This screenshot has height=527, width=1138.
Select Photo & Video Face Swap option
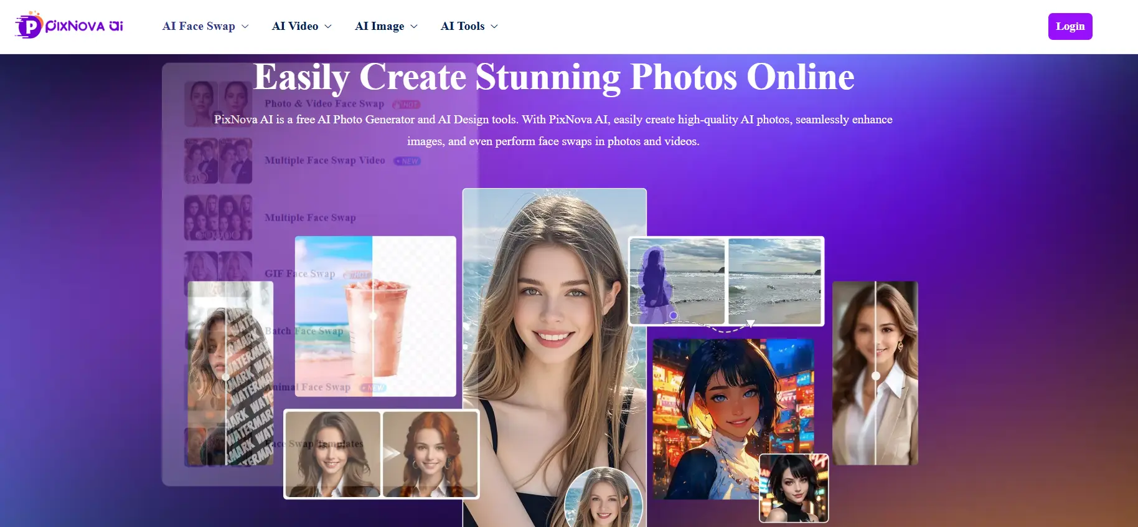pyautogui.click(x=324, y=104)
